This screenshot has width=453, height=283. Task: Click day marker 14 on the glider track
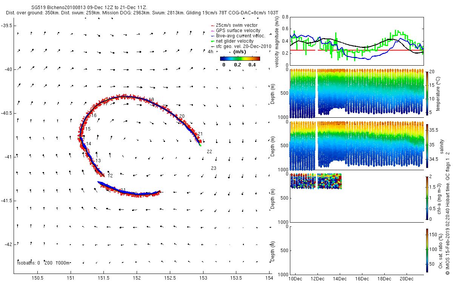89,144
